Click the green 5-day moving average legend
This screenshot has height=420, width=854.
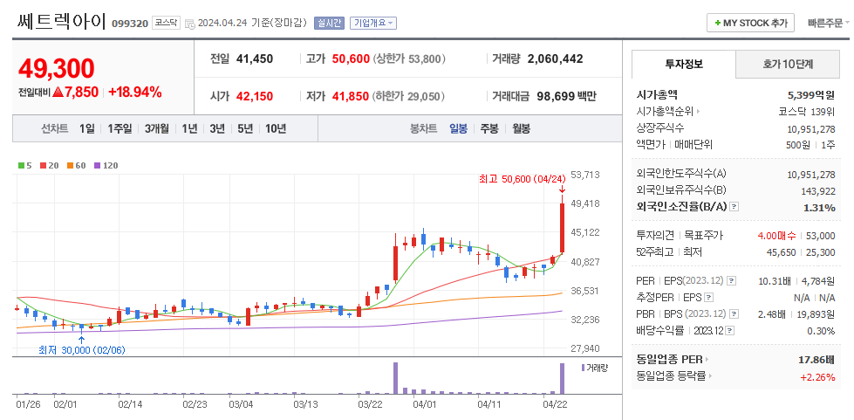pos(25,165)
